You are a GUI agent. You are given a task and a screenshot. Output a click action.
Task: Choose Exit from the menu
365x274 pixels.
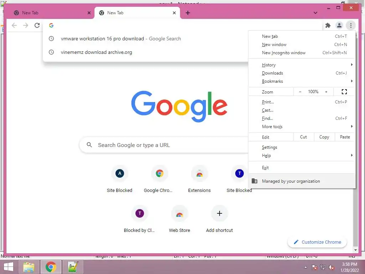(x=302, y=168)
